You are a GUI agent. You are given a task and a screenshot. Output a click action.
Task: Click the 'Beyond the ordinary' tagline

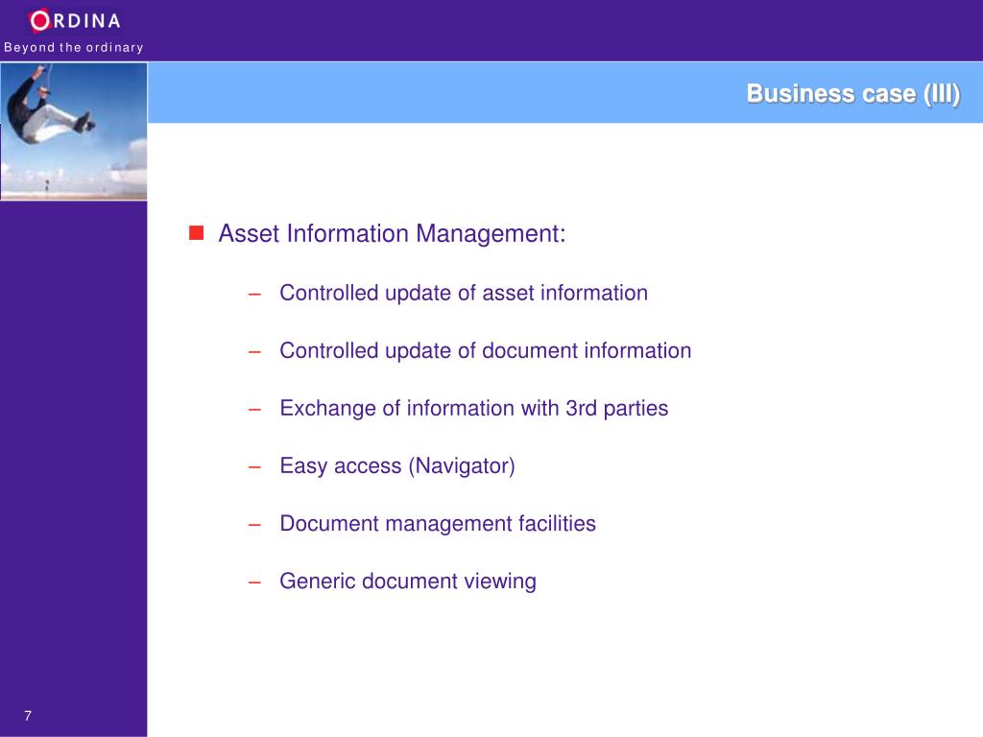coord(73,47)
